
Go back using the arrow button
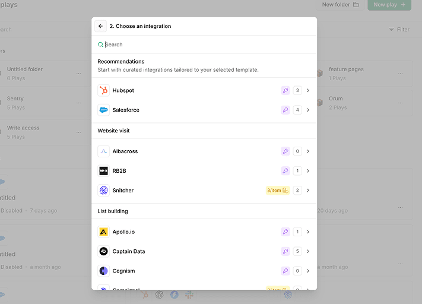101,26
